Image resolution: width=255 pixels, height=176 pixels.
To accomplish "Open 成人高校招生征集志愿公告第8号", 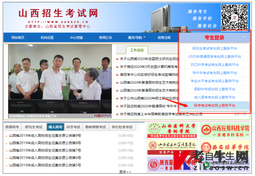I will (x=45, y=143).
